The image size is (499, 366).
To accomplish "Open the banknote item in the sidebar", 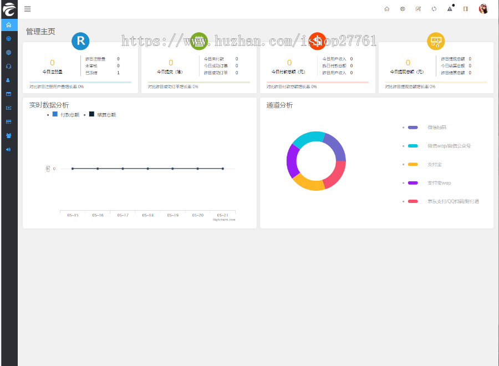I will (8, 108).
